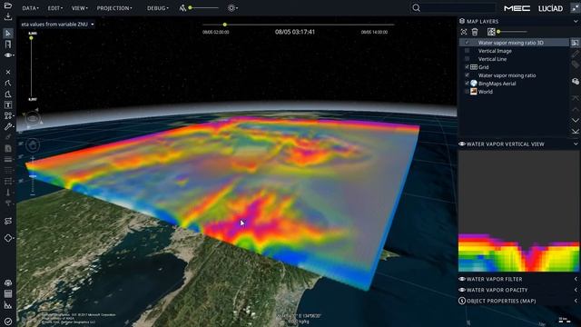Select the polygon shape drawing tool
Screen dimensions: 581x327
8,94
